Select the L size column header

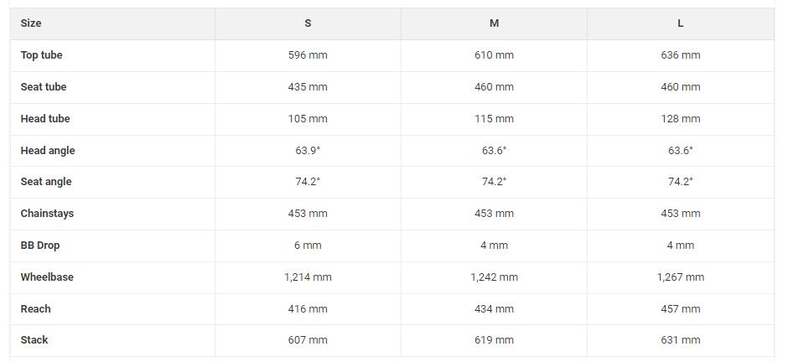tap(681, 23)
